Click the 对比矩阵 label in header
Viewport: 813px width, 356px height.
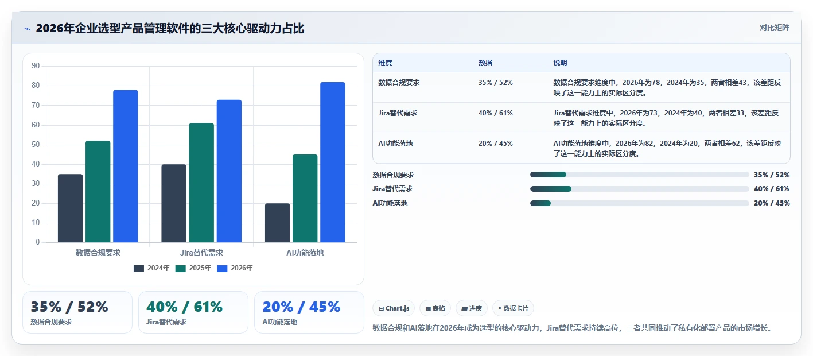coord(774,28)
